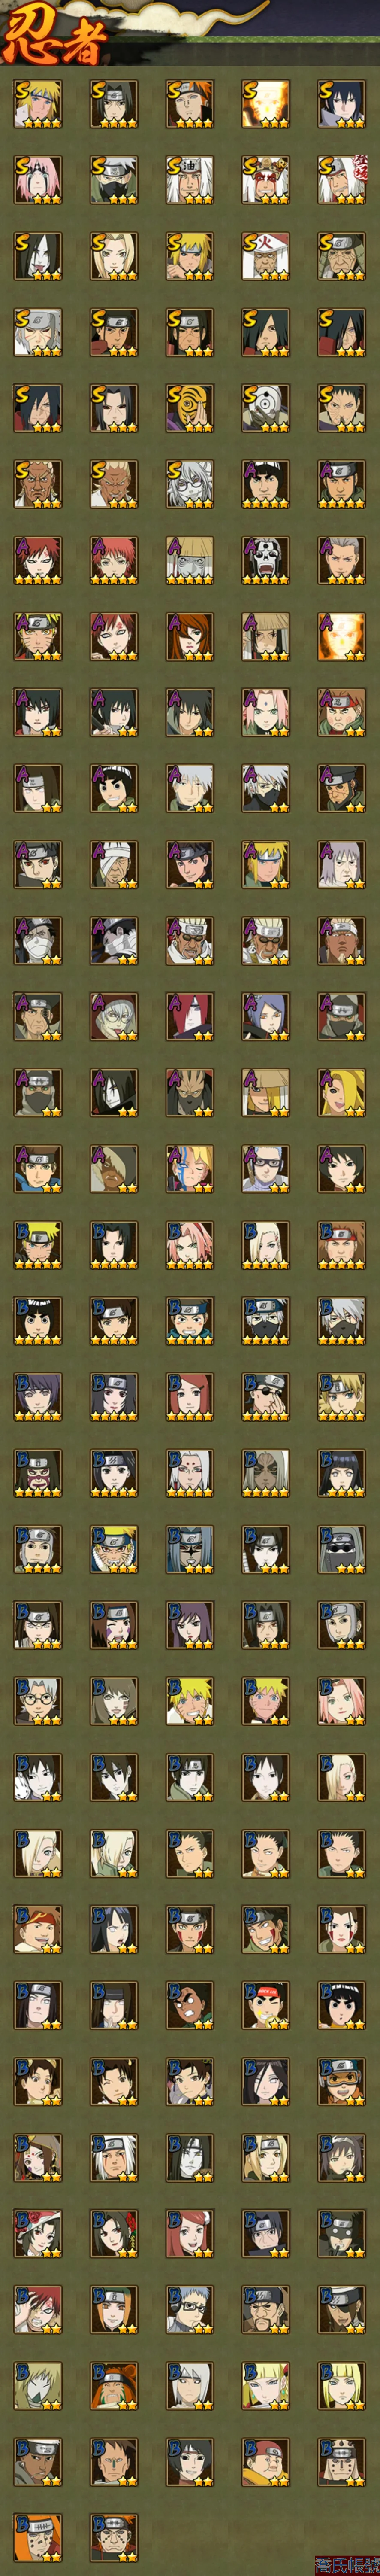Screen dimensions: 380x2576
Task: Click A-rank red-haired Nagato portrait
Action: pos(189,1016)
